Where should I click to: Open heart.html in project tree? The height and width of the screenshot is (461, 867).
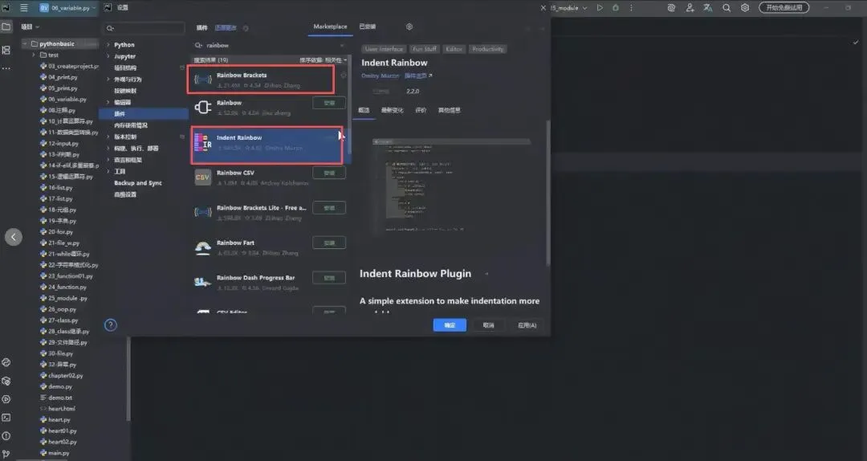pos(61,409)
